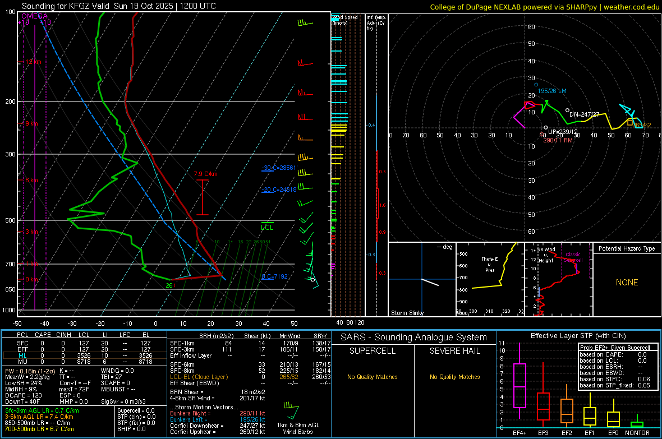Click the 'Wind Speed (knots)' panel label
662x439 pixels.
coord(345,20)
